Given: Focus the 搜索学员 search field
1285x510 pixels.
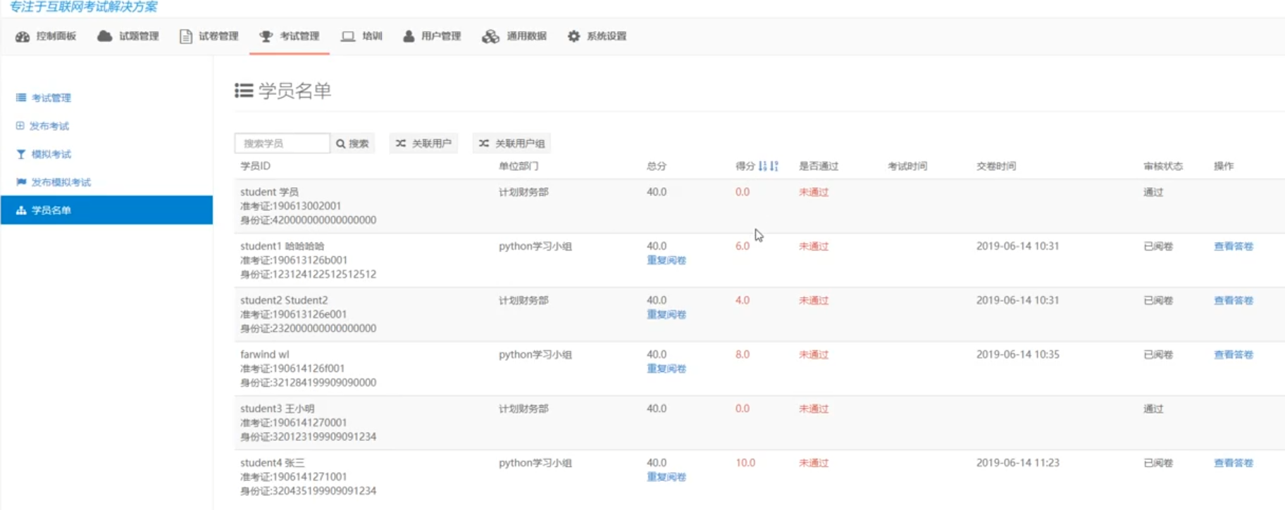Looking at the screenshot, I should 282,144.
